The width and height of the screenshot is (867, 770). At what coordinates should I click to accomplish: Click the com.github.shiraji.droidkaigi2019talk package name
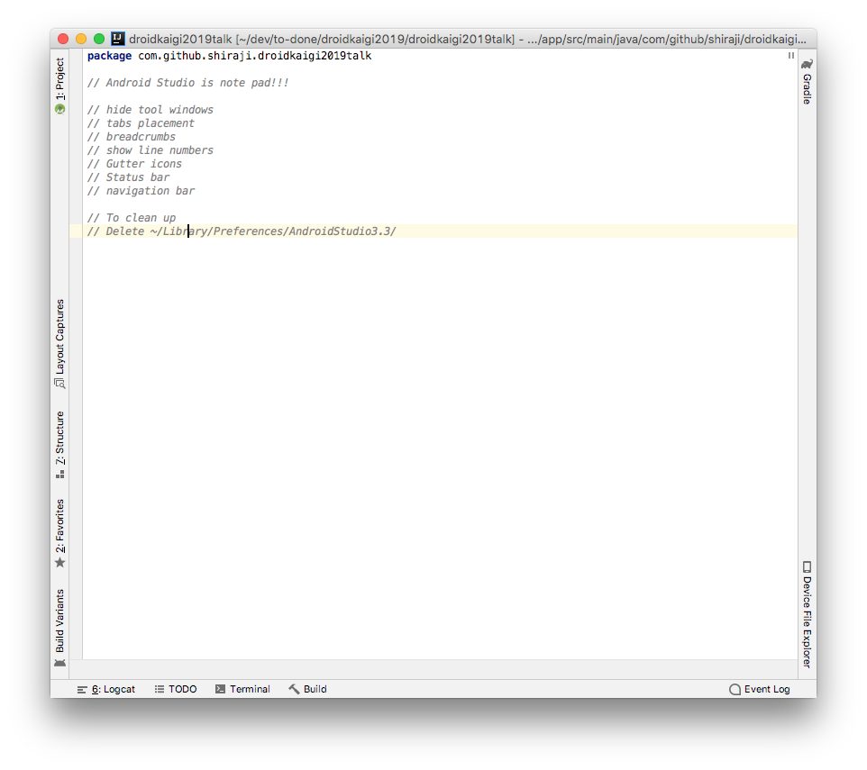point(255,56)
